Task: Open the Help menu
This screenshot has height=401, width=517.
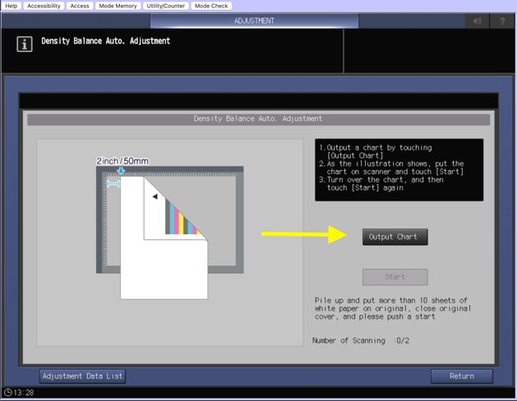Action: 12,6
